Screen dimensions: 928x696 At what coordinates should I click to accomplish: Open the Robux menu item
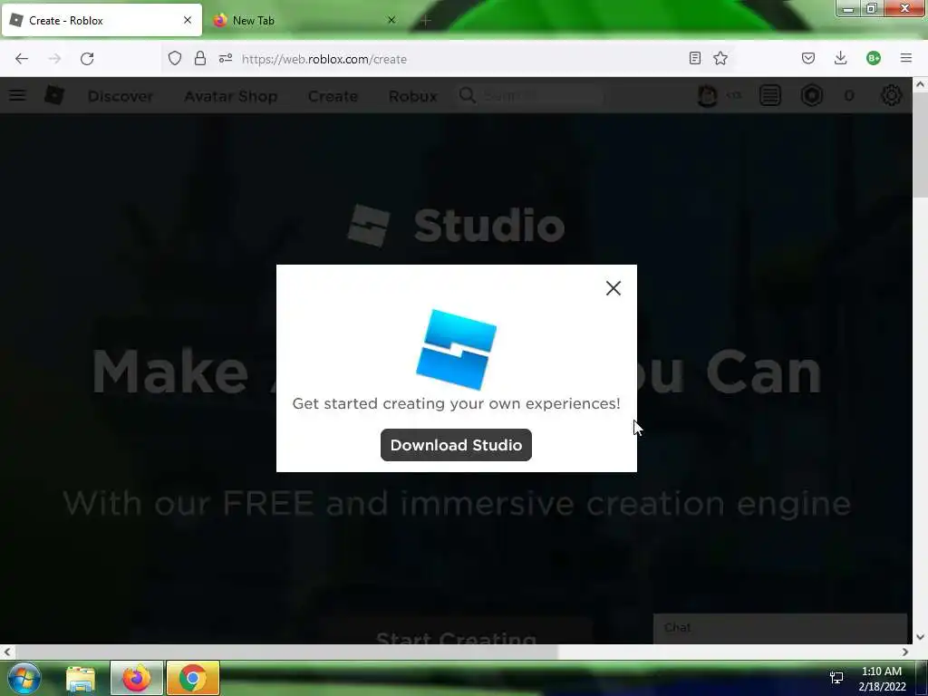pyautogui.click(x=412, y=96)
